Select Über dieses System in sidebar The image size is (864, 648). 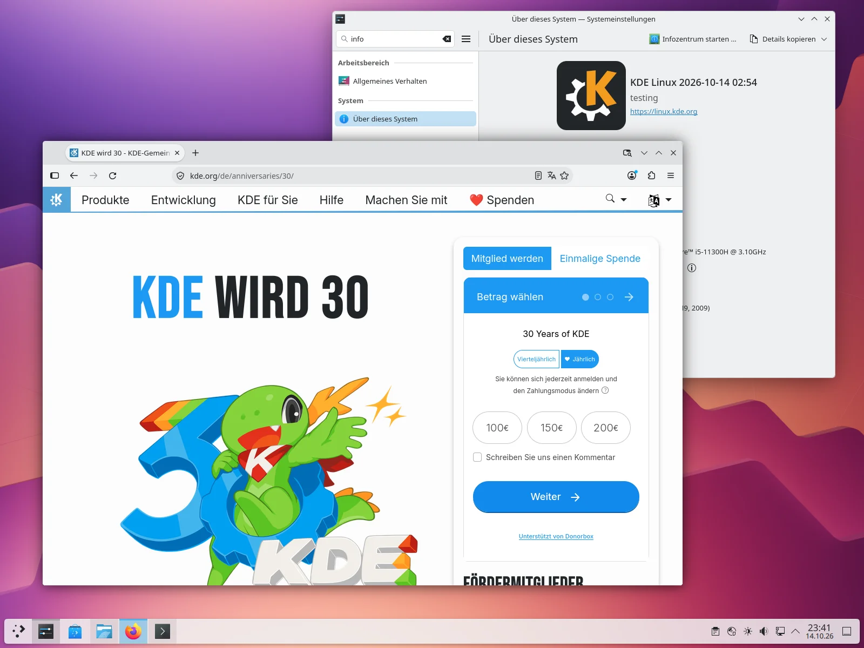(406, 119)
